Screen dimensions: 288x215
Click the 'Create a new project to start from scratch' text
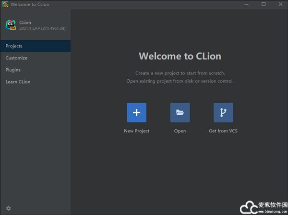(180, 73)
